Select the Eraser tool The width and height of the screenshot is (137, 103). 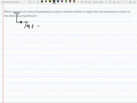(42, 2)
